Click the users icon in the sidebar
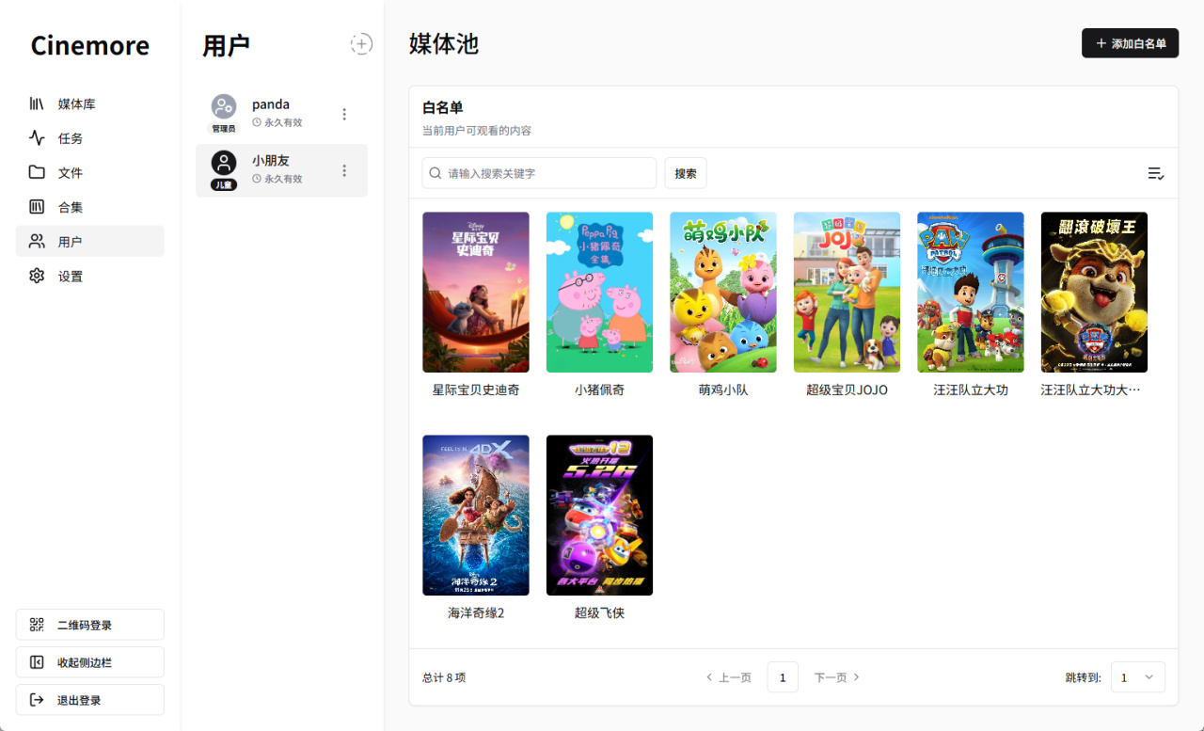The height and width of the screenshot is (731, 1204). click(37, 242)
